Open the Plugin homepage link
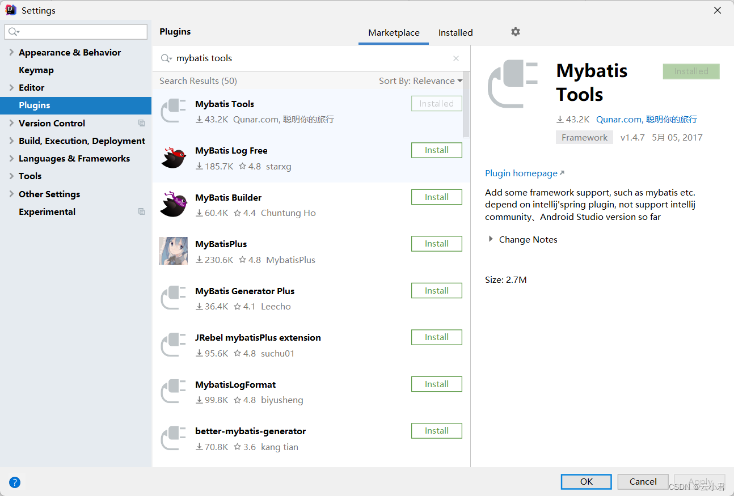 tap(525, 173)
